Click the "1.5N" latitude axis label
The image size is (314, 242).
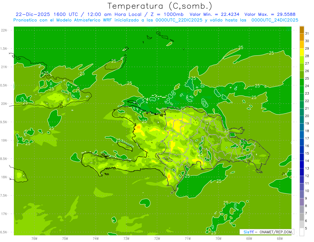[x=4, y=49]
